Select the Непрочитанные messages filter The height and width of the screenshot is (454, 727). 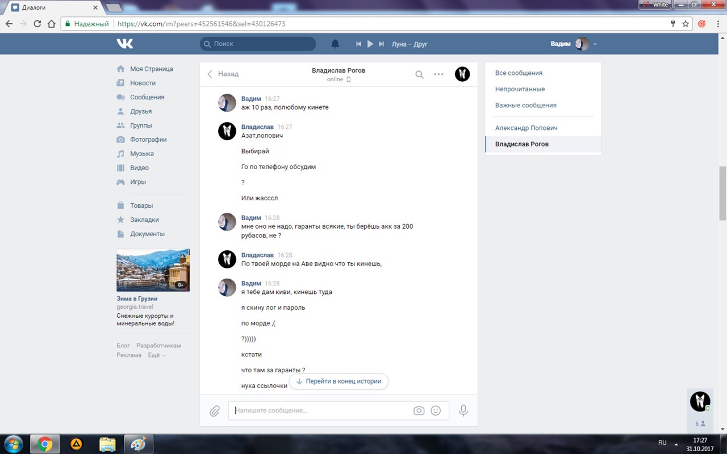pyautogui.click(x=520, y=89)
